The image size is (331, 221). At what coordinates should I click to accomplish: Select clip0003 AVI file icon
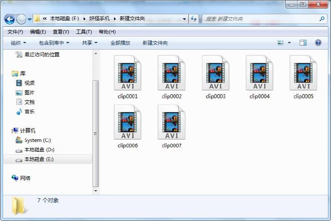(216, 73)
